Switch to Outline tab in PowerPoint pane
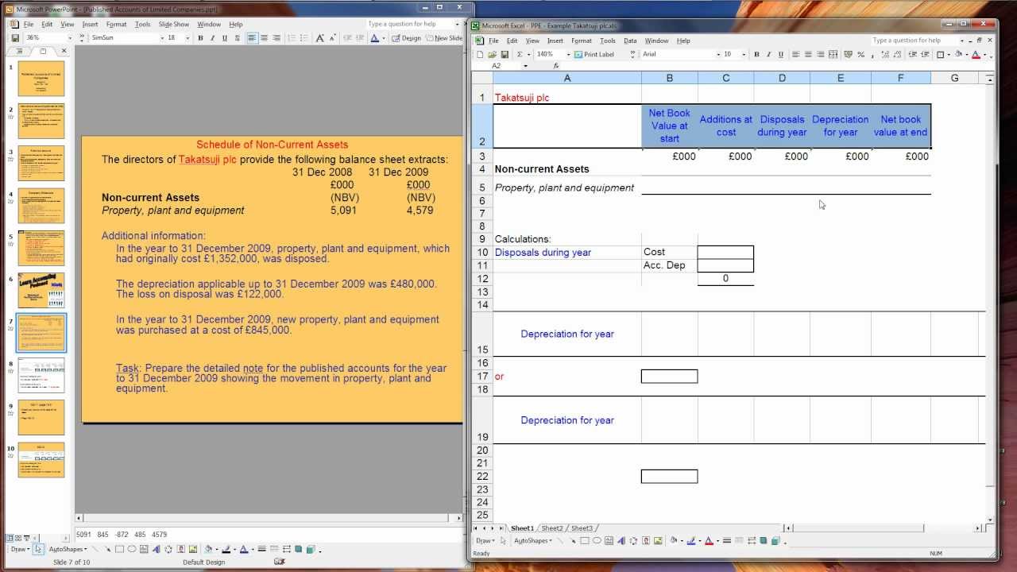 point(20,51)
